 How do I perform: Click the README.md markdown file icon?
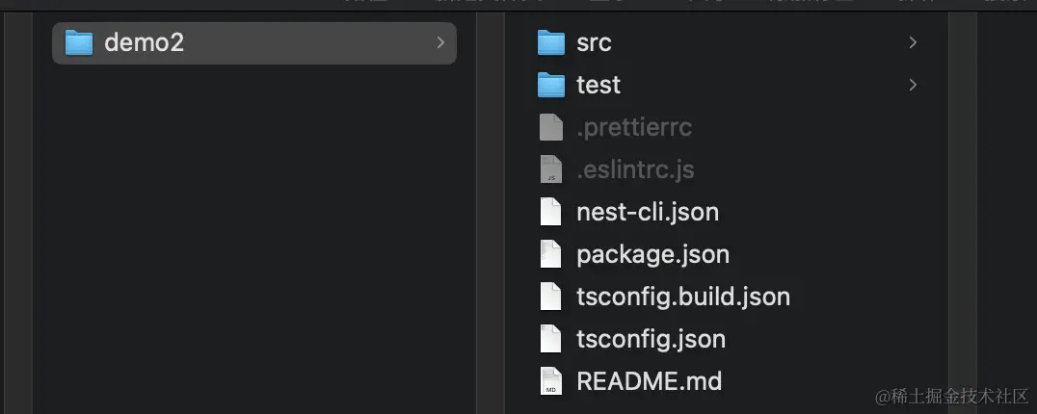[551, 381]
